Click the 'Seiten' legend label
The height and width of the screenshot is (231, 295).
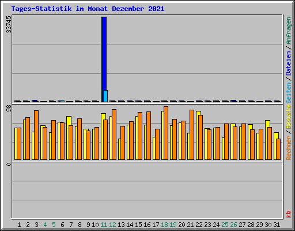[x=288, y=93]
